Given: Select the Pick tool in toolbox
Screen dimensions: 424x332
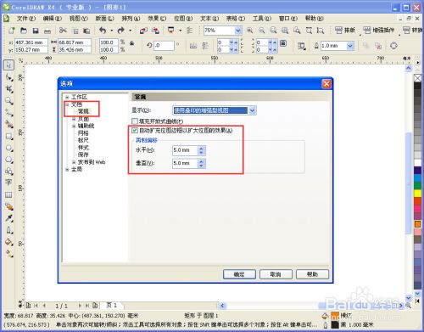Looking at the screenshot, I should [x=8, y=65].
